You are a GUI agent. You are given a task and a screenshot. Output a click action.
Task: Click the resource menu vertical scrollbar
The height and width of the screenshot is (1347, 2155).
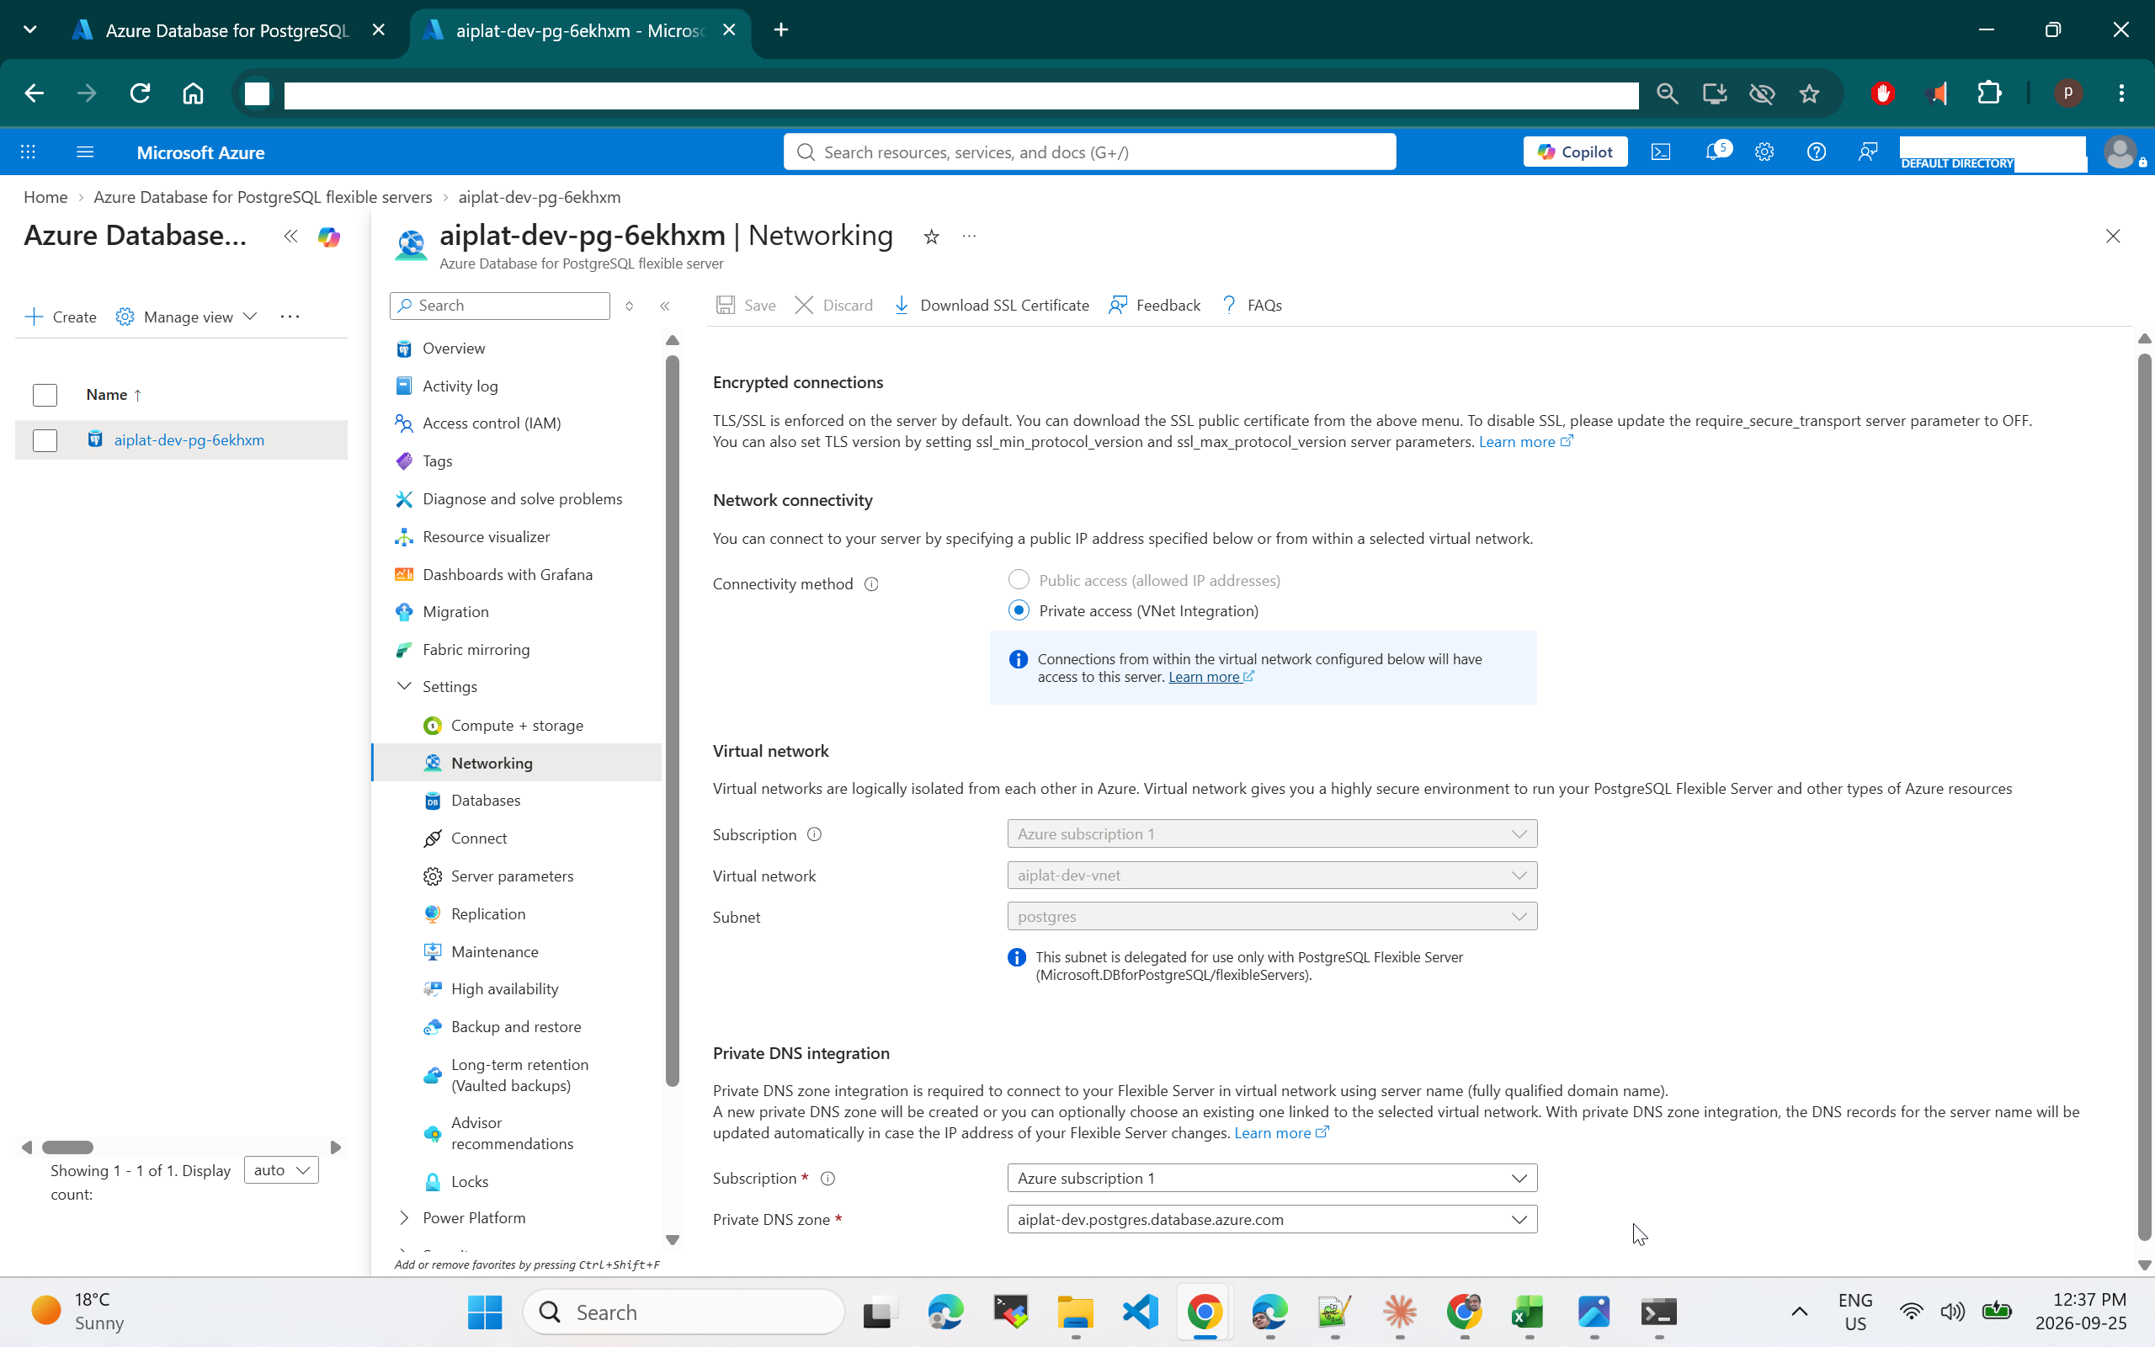673,720
